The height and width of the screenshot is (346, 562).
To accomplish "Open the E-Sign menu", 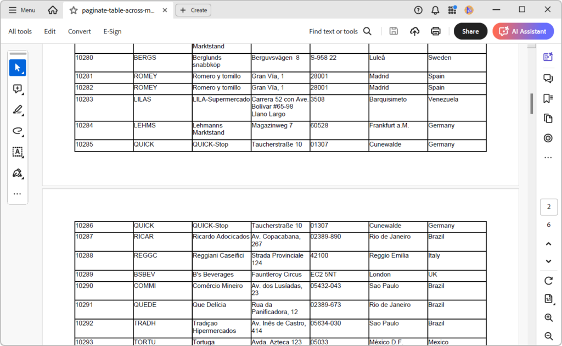I will pos(112,31).
